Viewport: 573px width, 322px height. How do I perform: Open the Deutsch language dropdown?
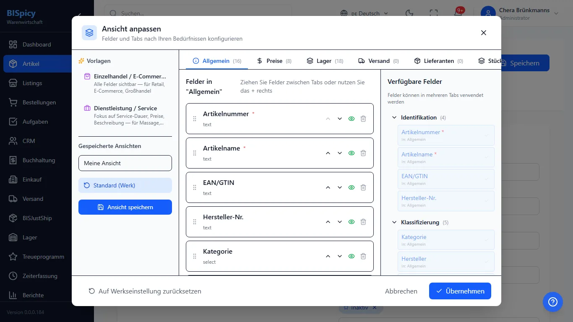363,13
